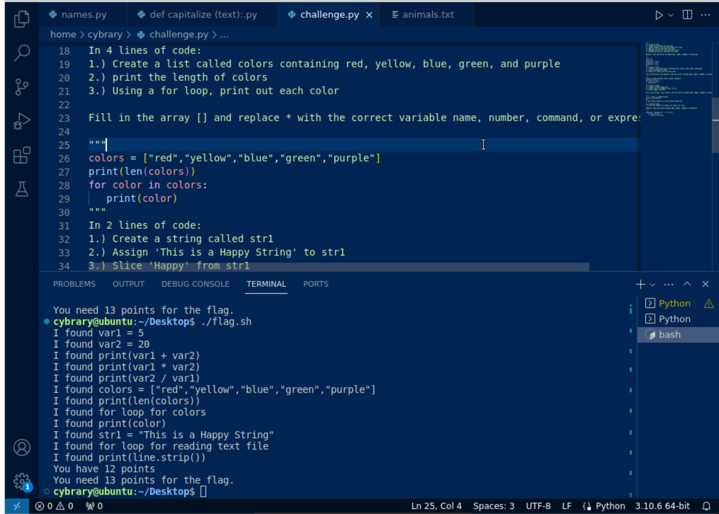
Task: Select the bash terminal in the list
Action: pos(669,335)
